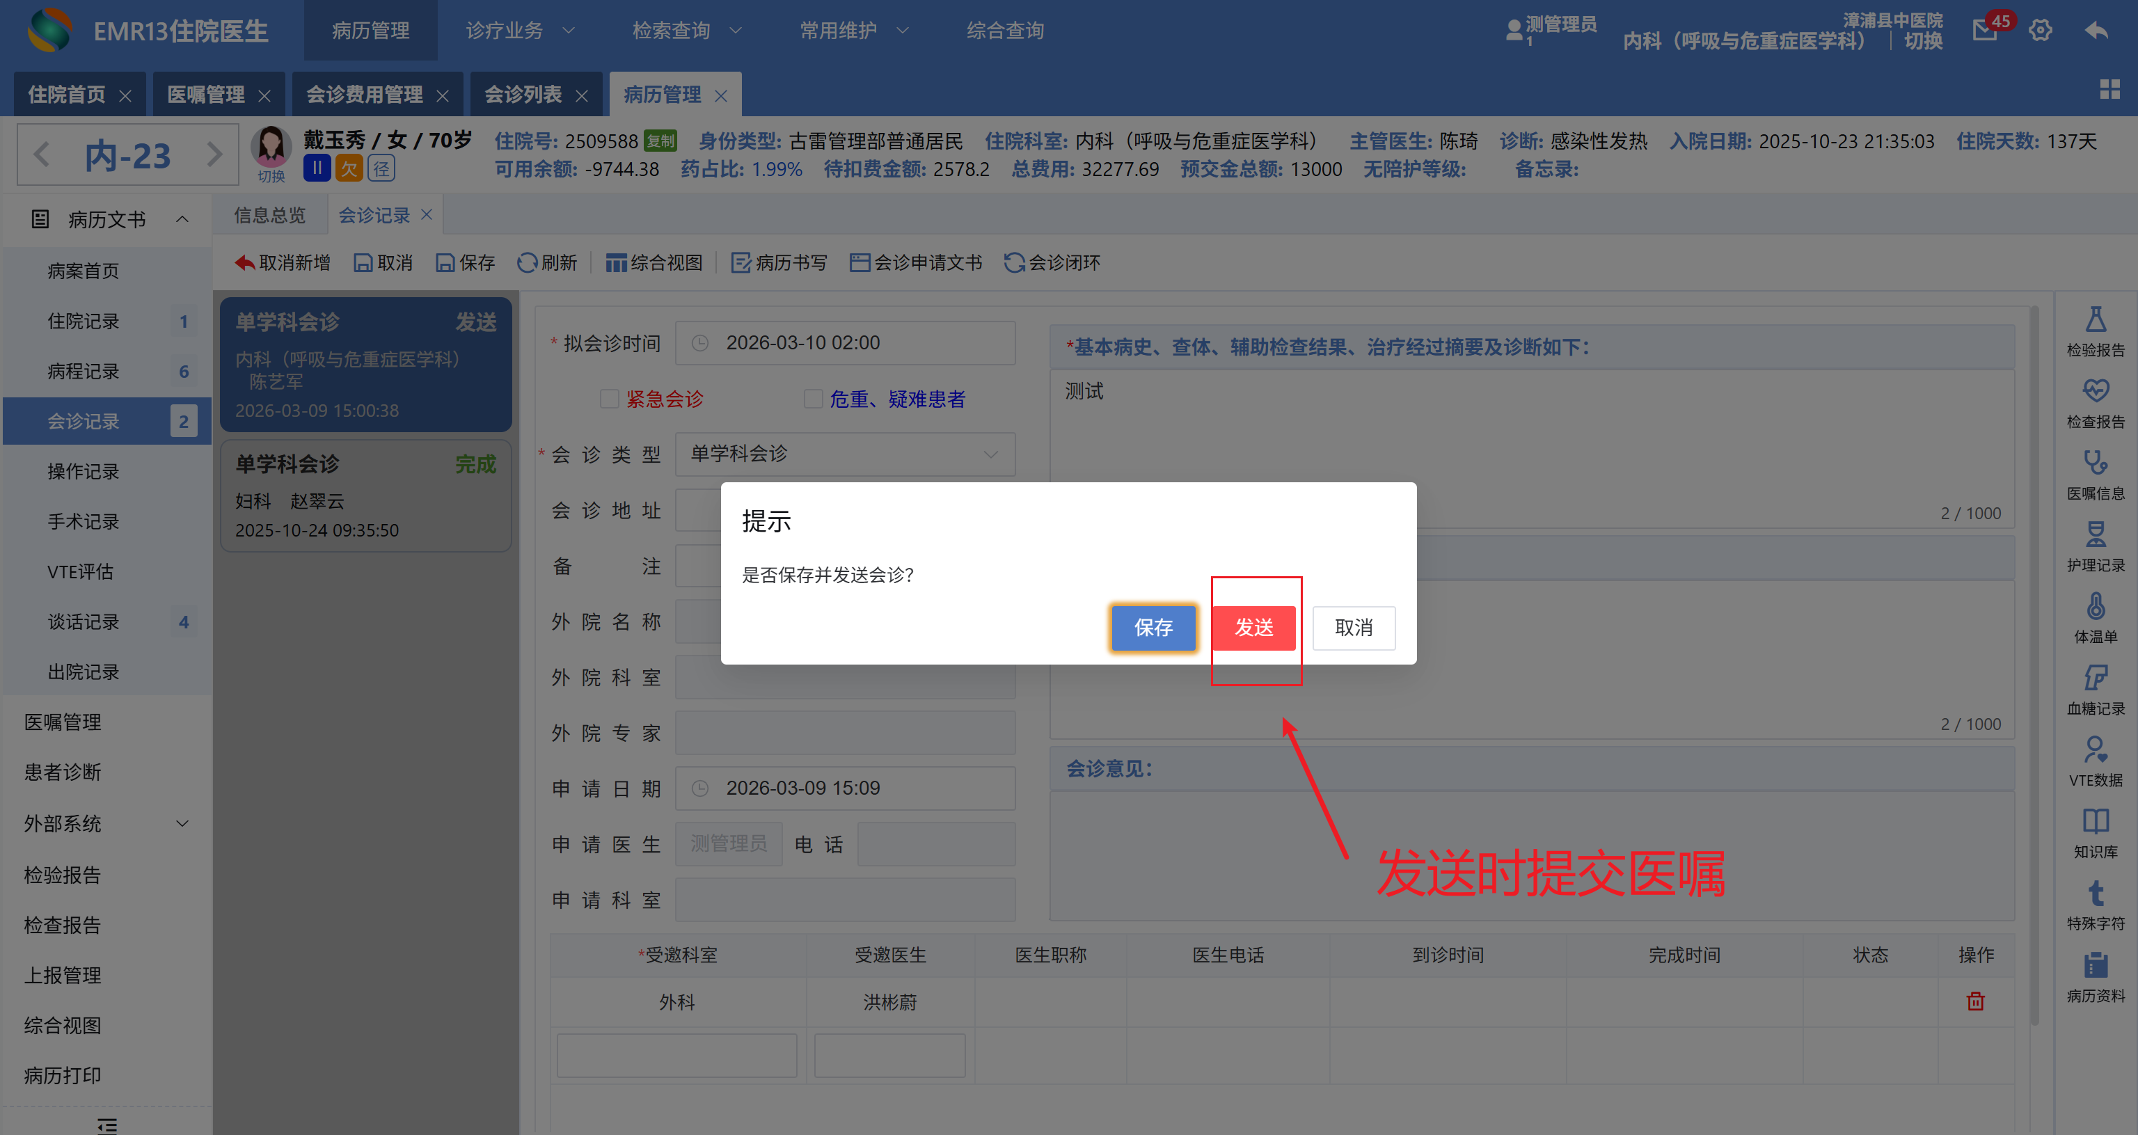Open the 检验报告 flask icon
2138x1135 pixels.
pos(2095,321)
